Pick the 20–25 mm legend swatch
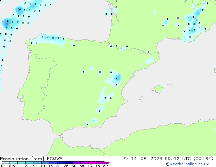216x167 pixels. pyautogui.click(x=61, y=163)
